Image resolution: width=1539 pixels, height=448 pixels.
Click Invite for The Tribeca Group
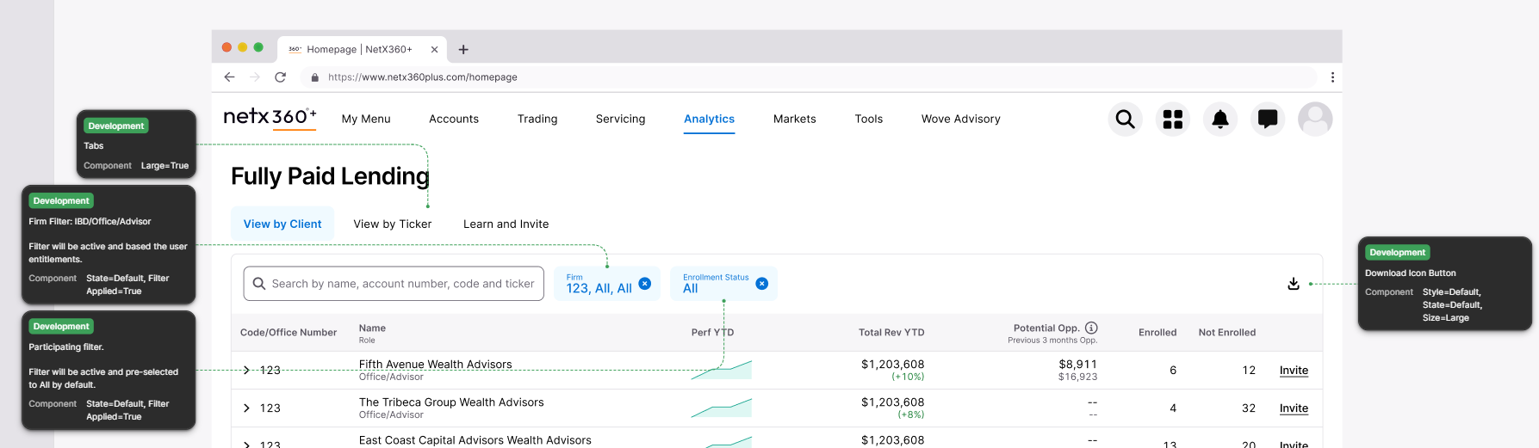click(1293, 408)
